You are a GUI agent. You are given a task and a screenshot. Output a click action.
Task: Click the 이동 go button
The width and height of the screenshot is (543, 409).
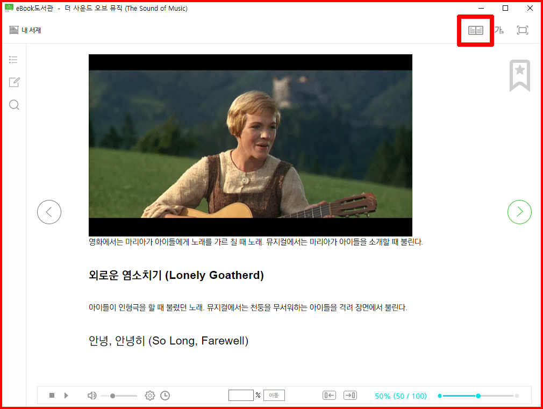pyautogui.click(x=274, y=395)
